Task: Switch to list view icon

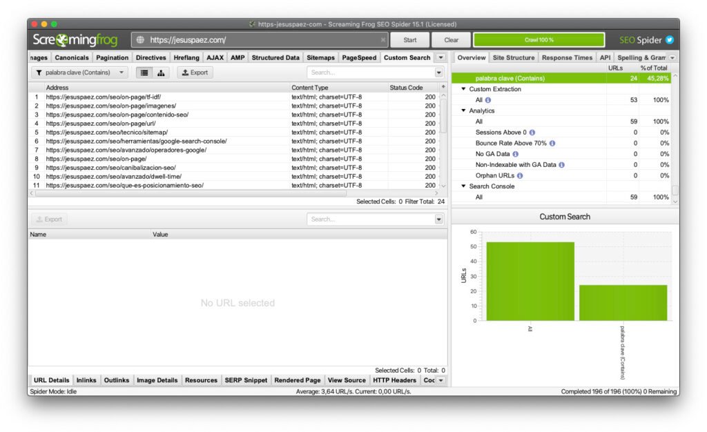Action: point(144,72)
